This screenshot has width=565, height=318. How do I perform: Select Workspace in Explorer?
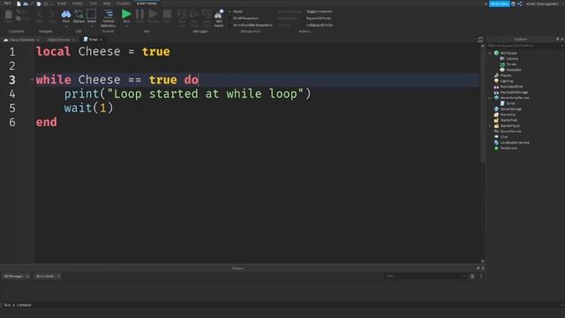pyautogui.click(x=508, y=53)
